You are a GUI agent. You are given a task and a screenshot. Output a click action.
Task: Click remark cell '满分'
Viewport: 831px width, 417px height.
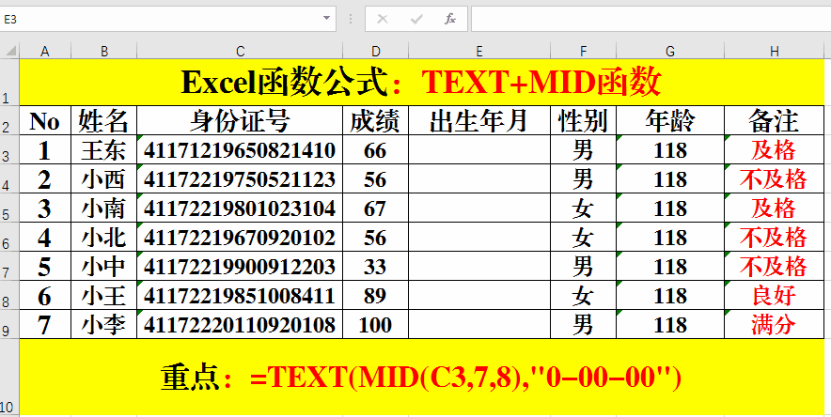(775, 324)
